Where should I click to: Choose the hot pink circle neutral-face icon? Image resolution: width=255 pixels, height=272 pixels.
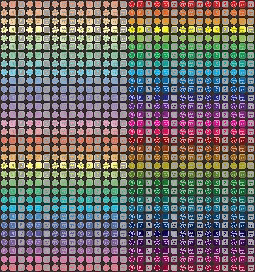(157, 123)
